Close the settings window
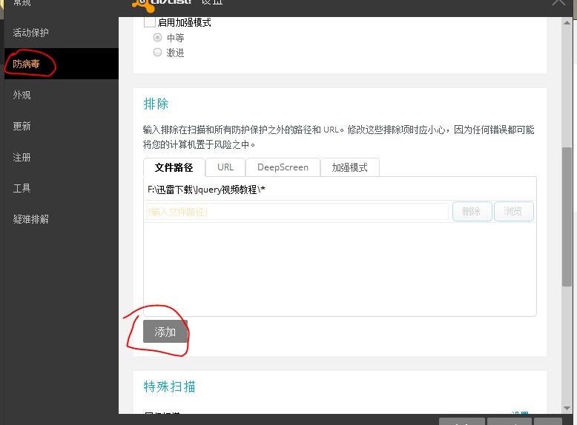The image size is (577, 425). pos(559,3)
